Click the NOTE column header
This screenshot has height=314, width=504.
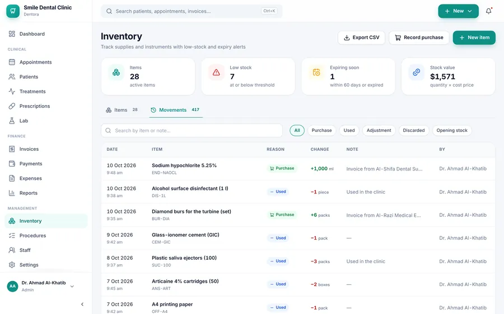pyautogui.click(x=352, y=150)
